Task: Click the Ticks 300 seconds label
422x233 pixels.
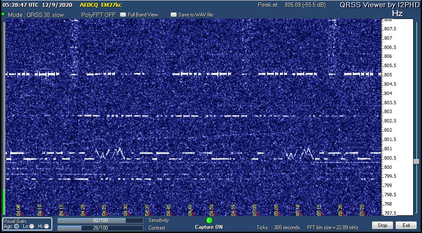Action: 278,228
